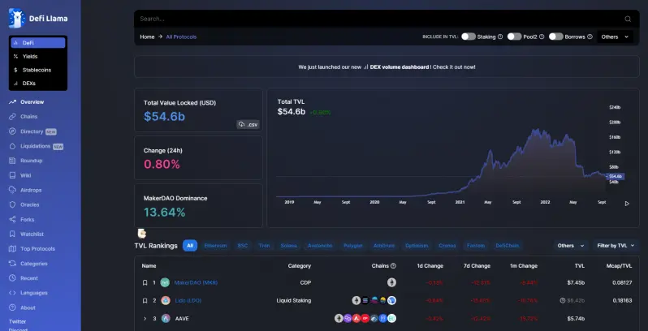Click the About question mark icon

(12, 307)
